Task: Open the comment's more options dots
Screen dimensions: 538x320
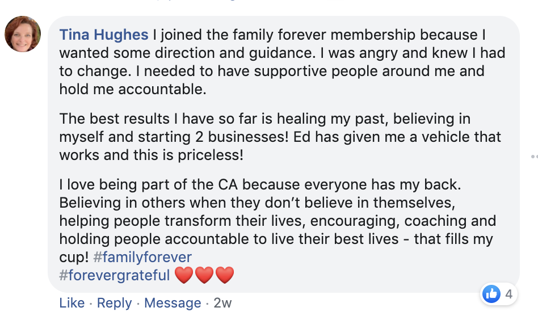Action: pyautogui.click(x=533, y=156)
